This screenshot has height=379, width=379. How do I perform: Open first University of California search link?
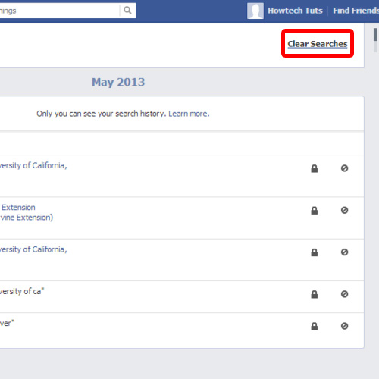[33, 165]
